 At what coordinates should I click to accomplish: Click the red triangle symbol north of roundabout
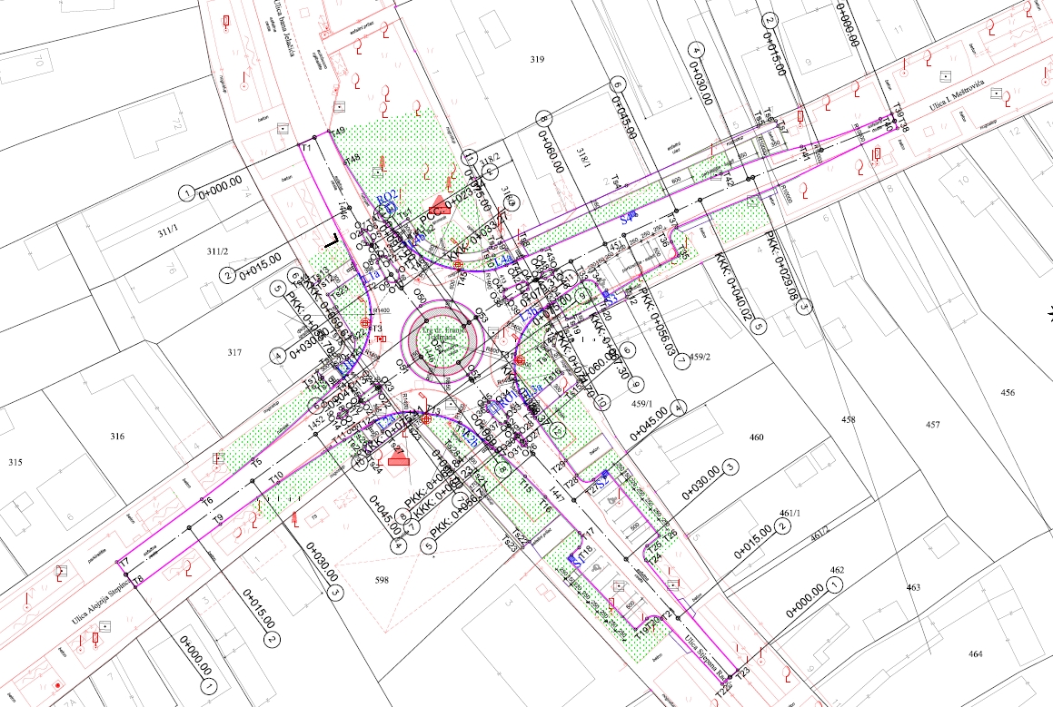coord(439,202)
